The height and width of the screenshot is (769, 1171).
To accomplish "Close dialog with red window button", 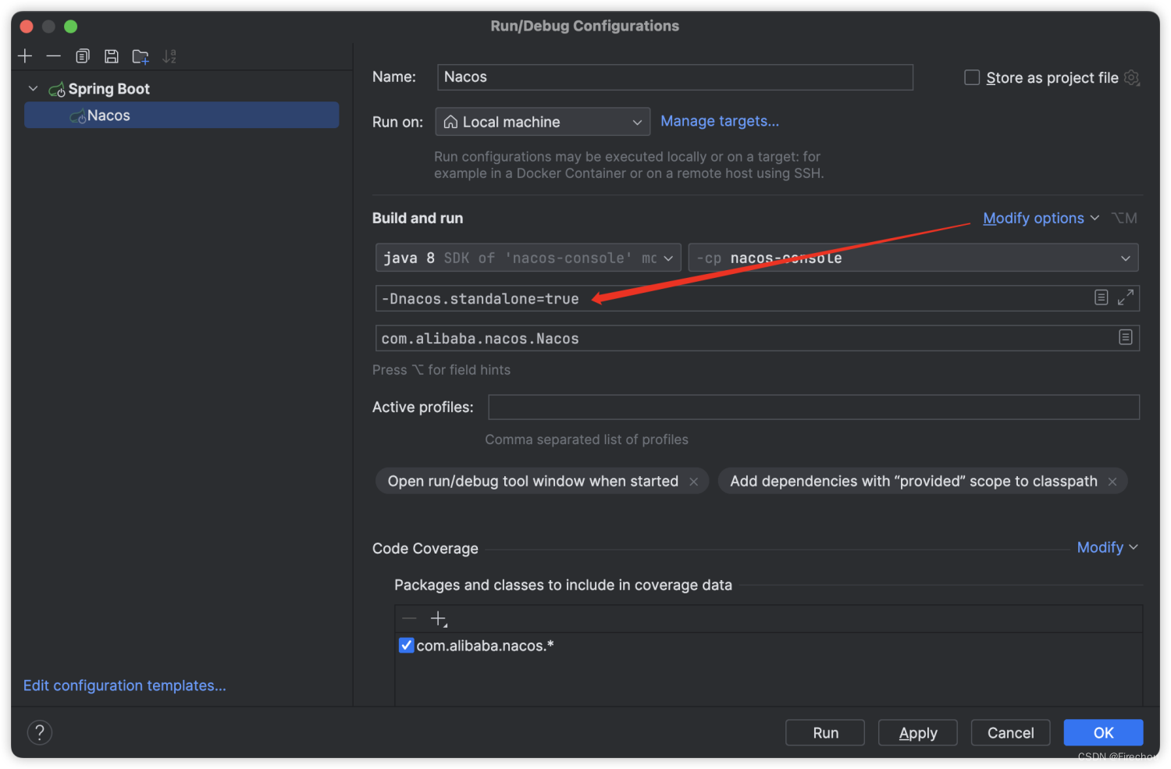I will point(27,27).
